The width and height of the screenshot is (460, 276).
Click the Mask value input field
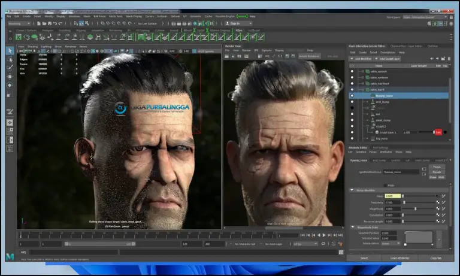(x=392, y=196)
